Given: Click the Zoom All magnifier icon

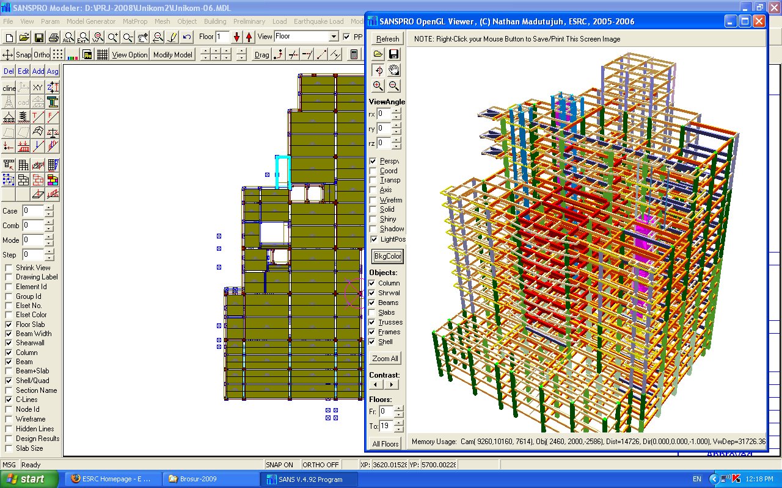Looking at the screenshot, I should click(68, 37).
